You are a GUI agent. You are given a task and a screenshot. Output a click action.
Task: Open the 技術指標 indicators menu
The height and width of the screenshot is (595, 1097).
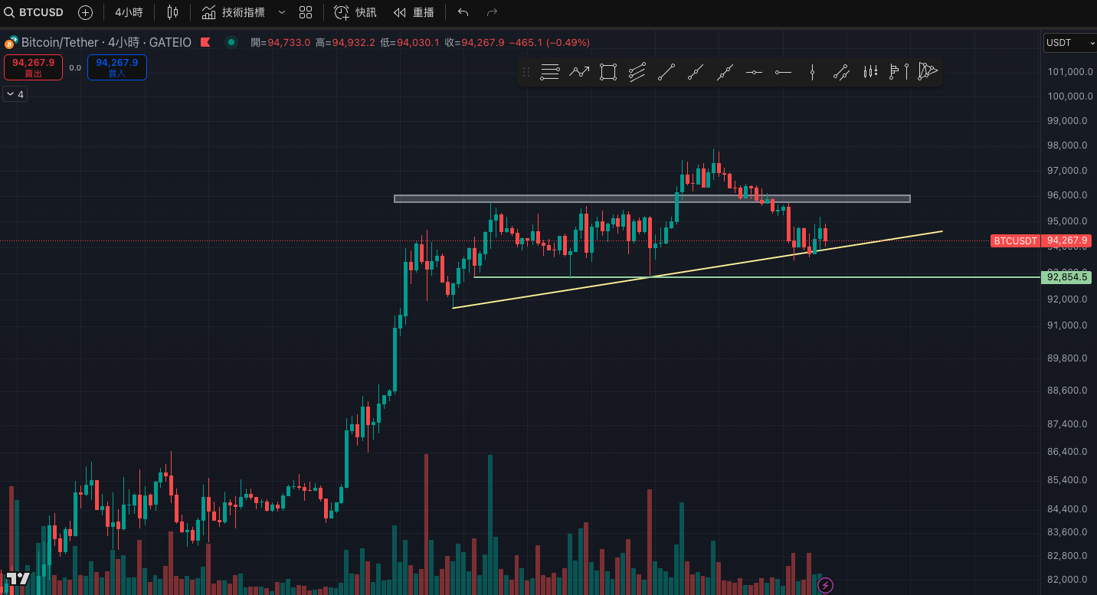[234, 12]
